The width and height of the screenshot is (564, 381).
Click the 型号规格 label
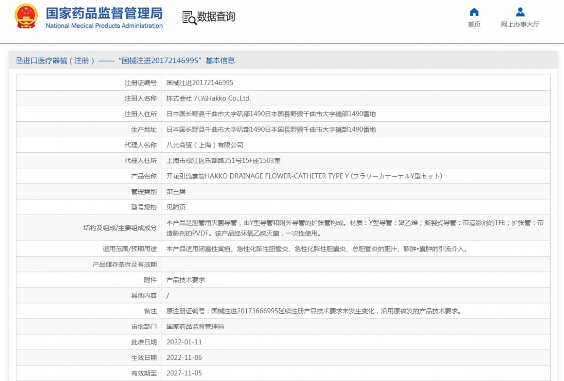click(144, 207)
